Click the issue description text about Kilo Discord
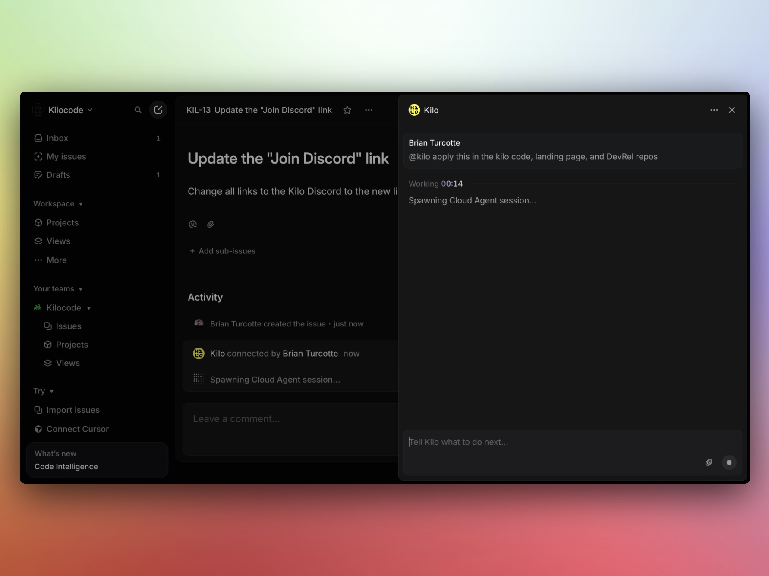769x576 pixels. click(293, 191)
